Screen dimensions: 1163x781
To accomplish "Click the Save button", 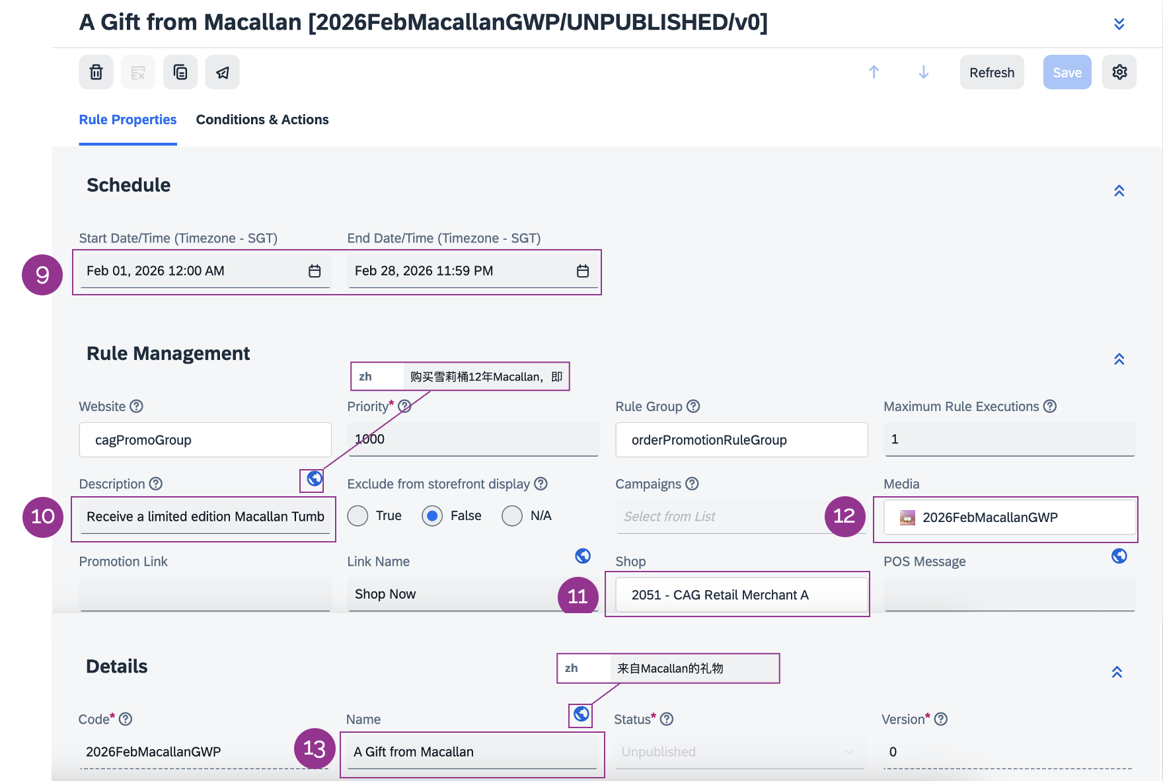I will [1067, 72].
